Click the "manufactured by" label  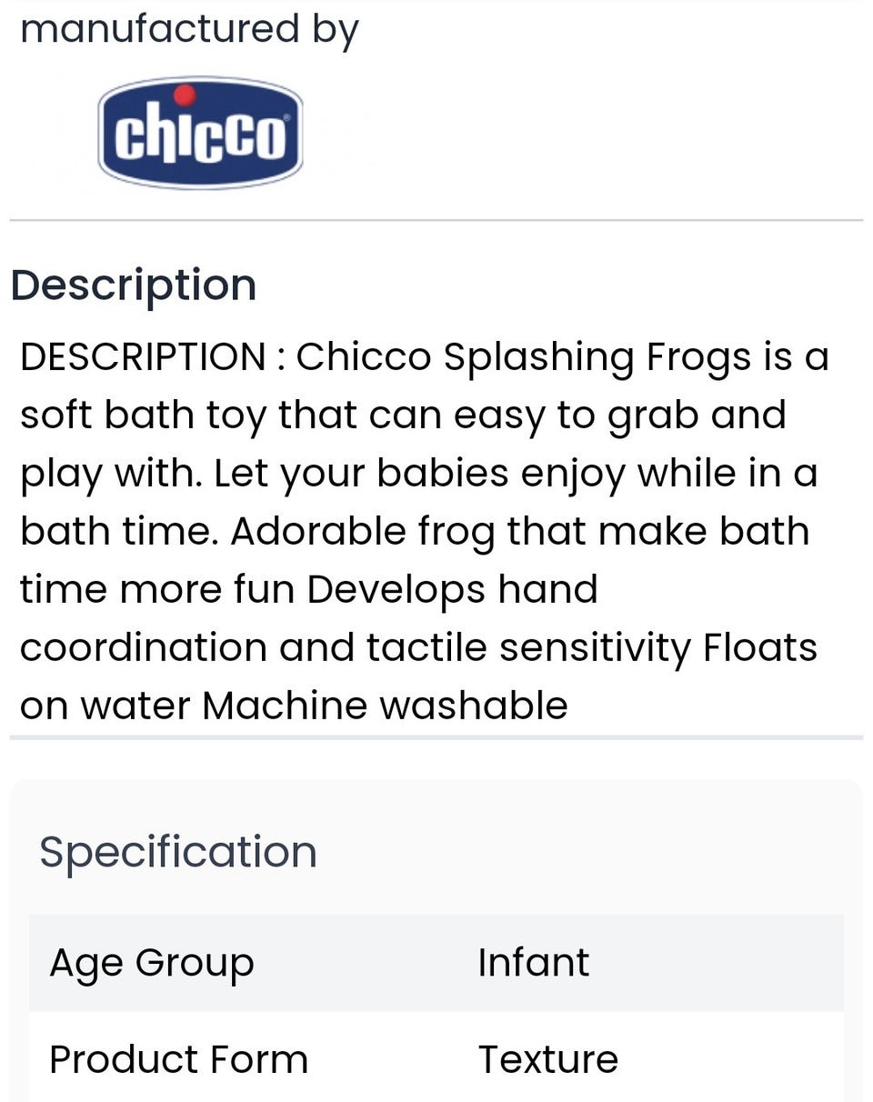189,28
